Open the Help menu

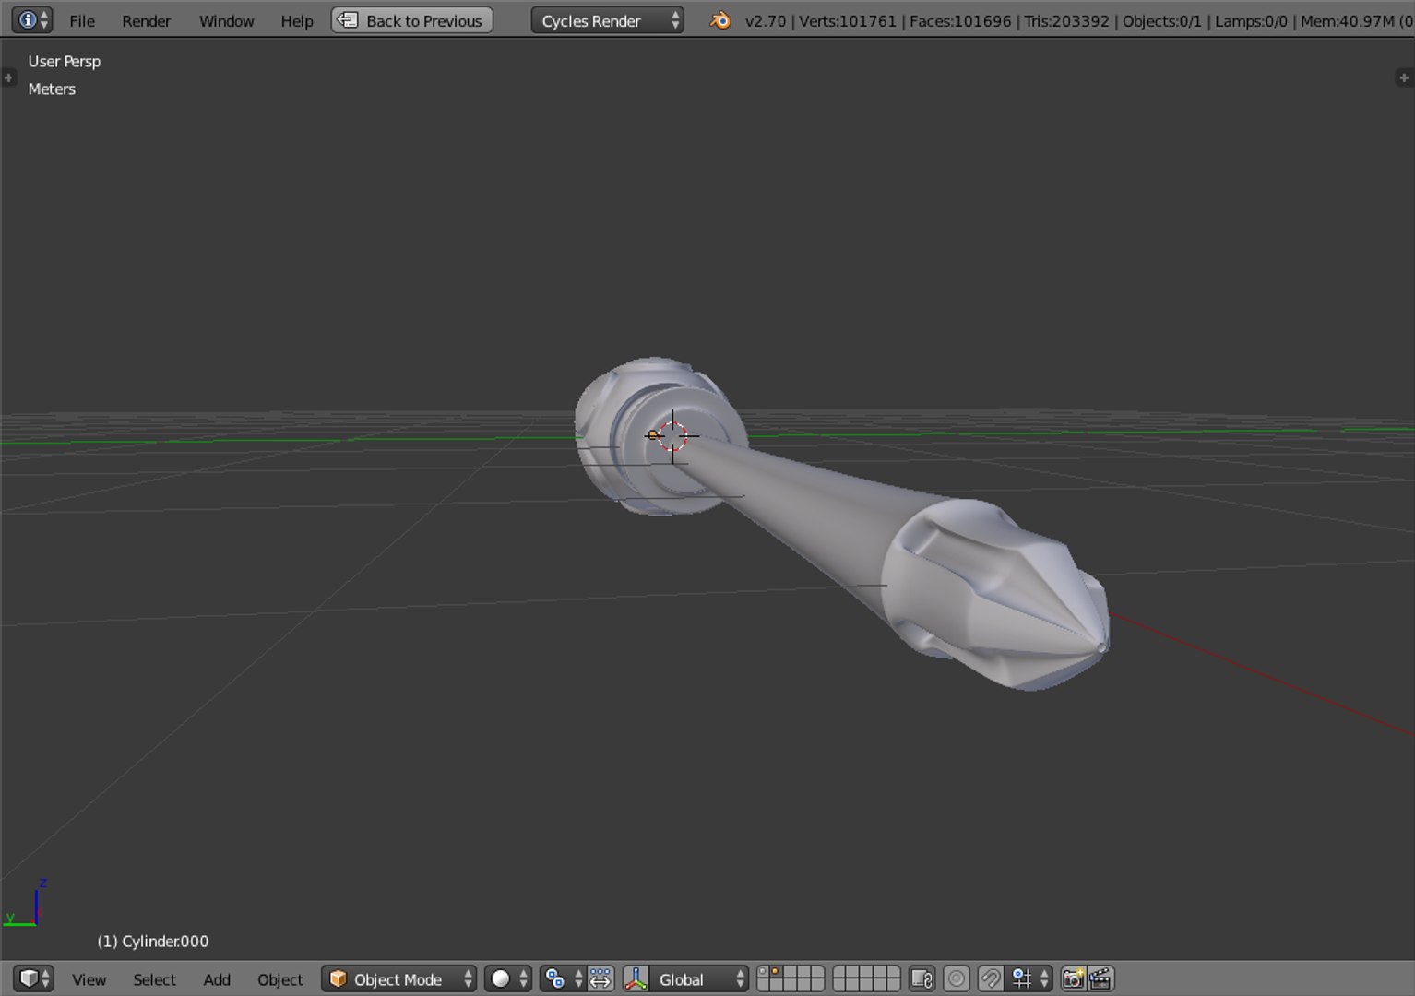point(297,20)
